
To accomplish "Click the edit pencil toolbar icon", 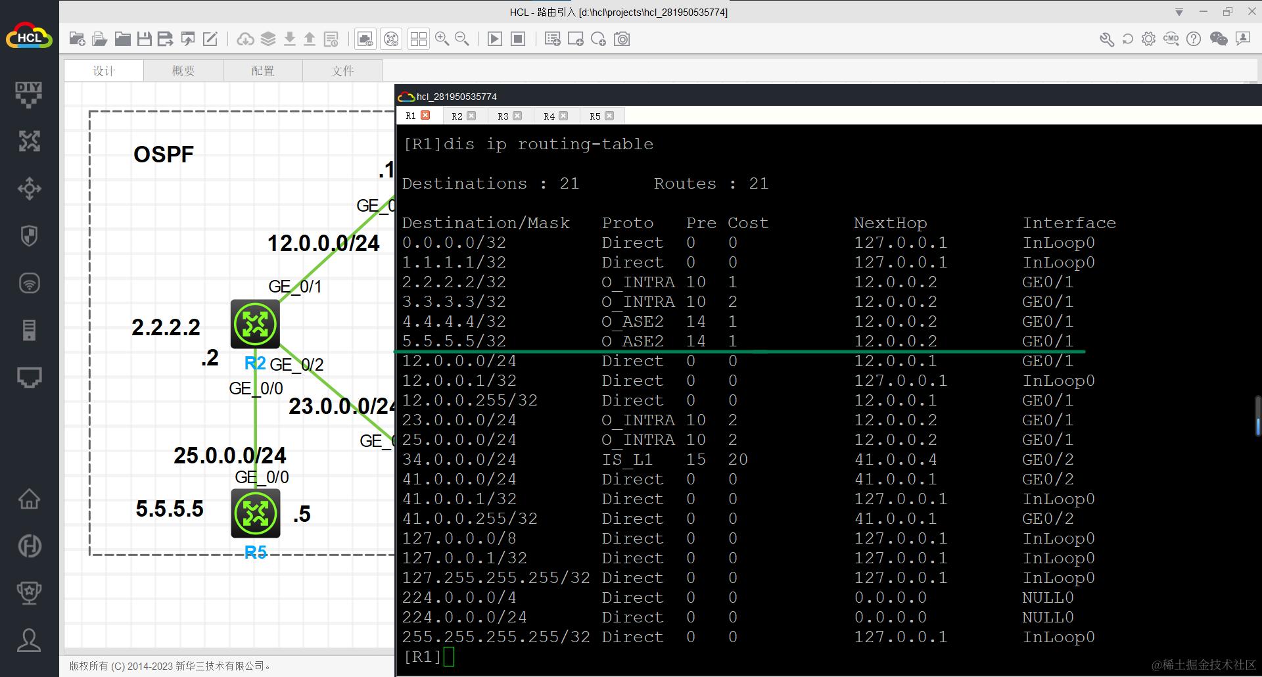I will [210, 39].
